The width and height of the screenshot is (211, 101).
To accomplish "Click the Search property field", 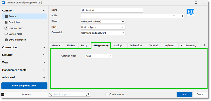I will 69,94.
